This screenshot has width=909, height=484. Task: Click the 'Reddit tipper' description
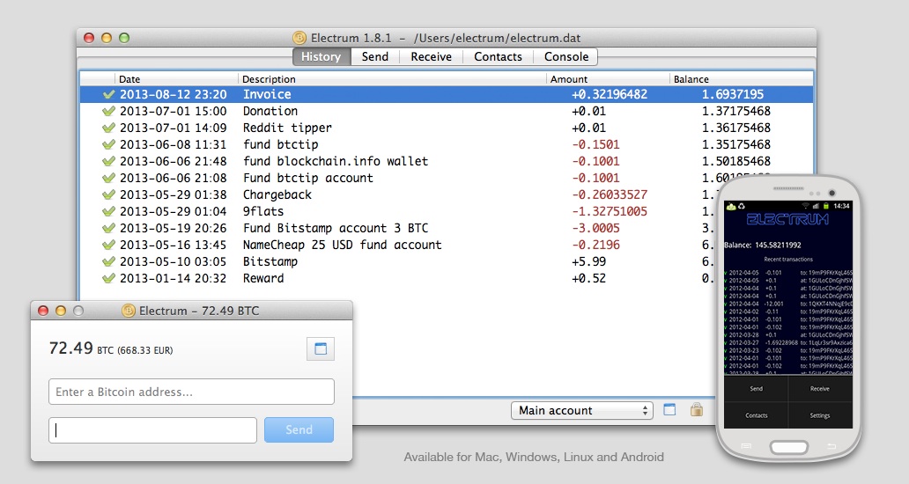(x=287, y=128)
